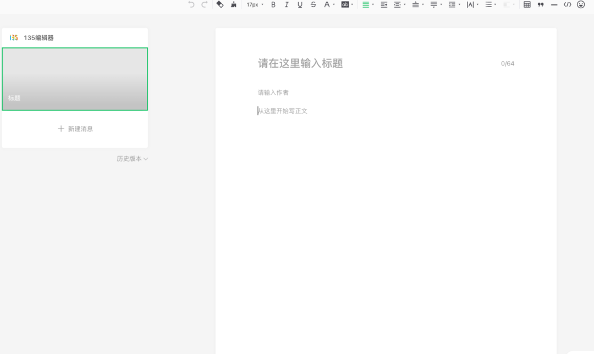Open the emoji smiley picker

click(581, 4)
